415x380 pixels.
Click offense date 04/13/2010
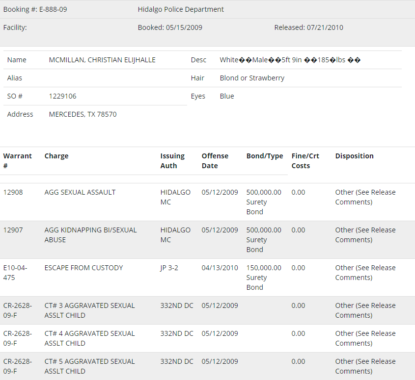tap(220, 268)
